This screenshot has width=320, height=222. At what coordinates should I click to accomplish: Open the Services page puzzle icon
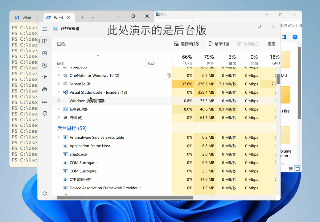click(x=44, y=113)
